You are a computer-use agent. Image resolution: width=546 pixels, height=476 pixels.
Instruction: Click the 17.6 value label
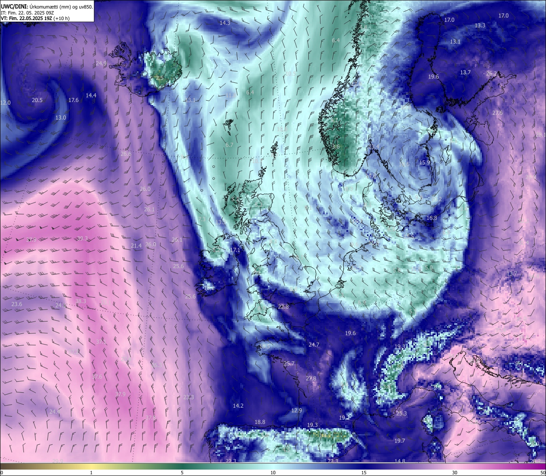pyautogui.click(x=73, y=100)
